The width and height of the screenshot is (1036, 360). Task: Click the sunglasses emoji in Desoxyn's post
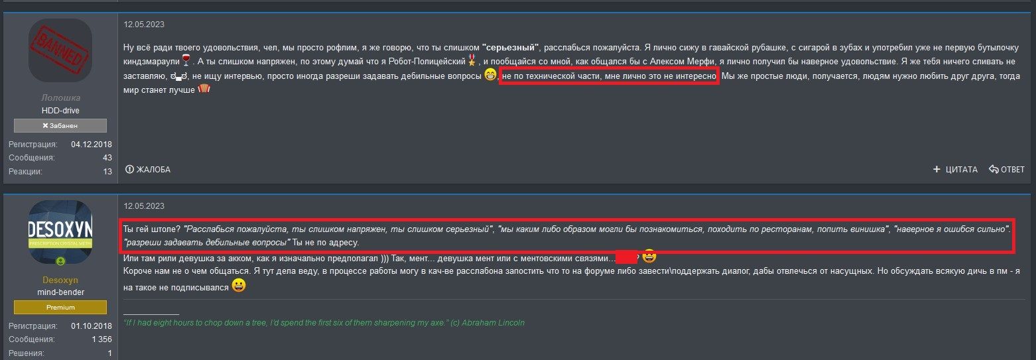pos(649,256)
